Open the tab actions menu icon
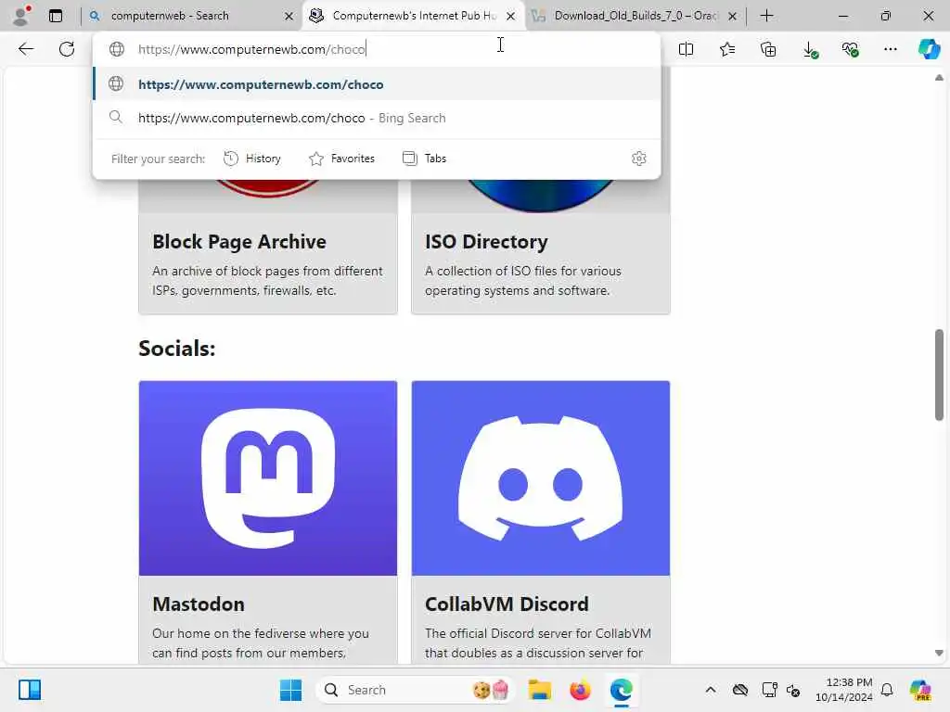 [56, 16]
